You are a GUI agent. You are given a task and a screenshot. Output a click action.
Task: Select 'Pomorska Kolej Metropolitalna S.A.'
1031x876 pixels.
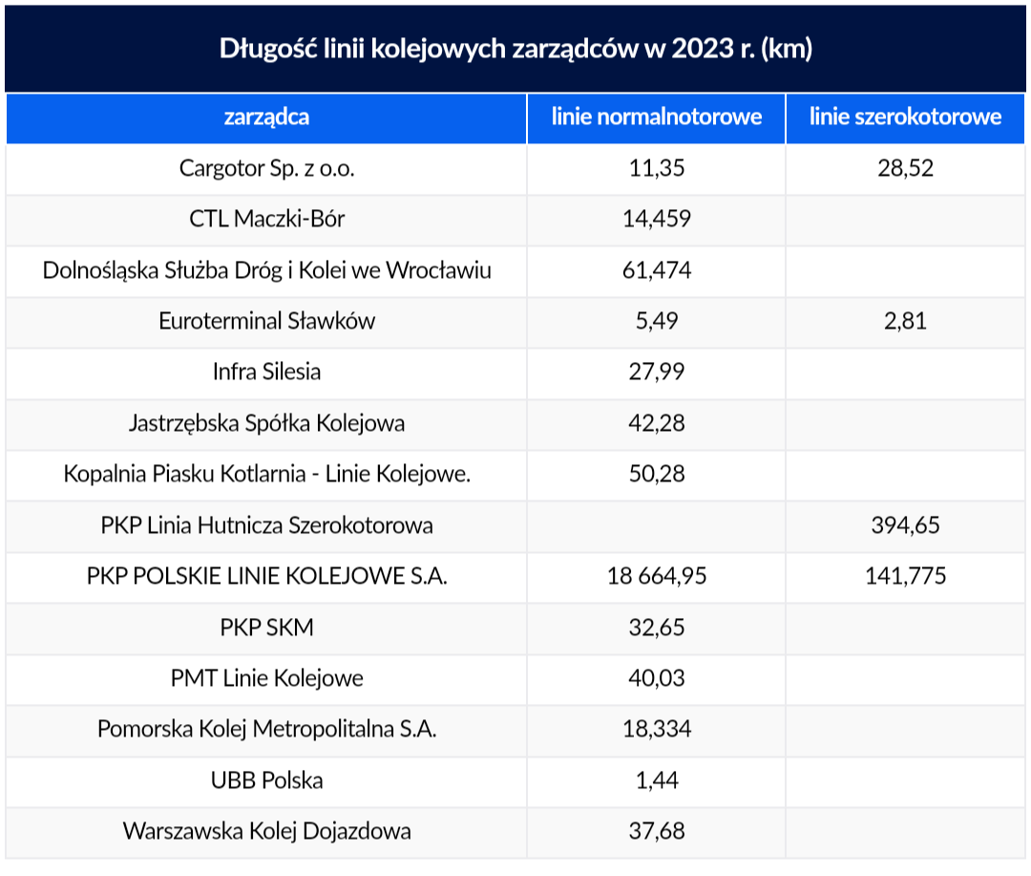pyautogui.click(x=266, y=729)
